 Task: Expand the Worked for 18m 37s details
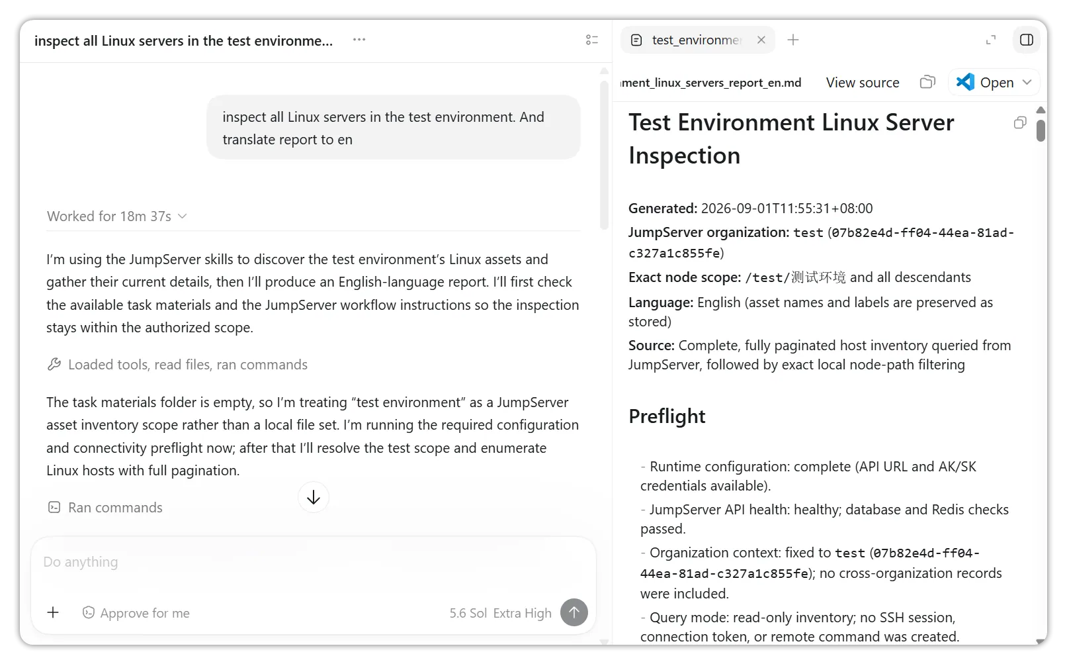[117, 216]
